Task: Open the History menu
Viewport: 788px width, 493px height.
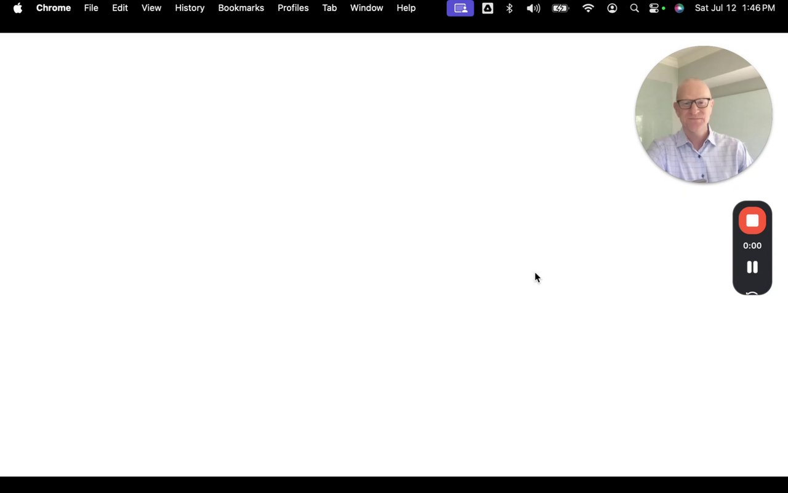Action: pyautogui.click(x=190, y=8)
